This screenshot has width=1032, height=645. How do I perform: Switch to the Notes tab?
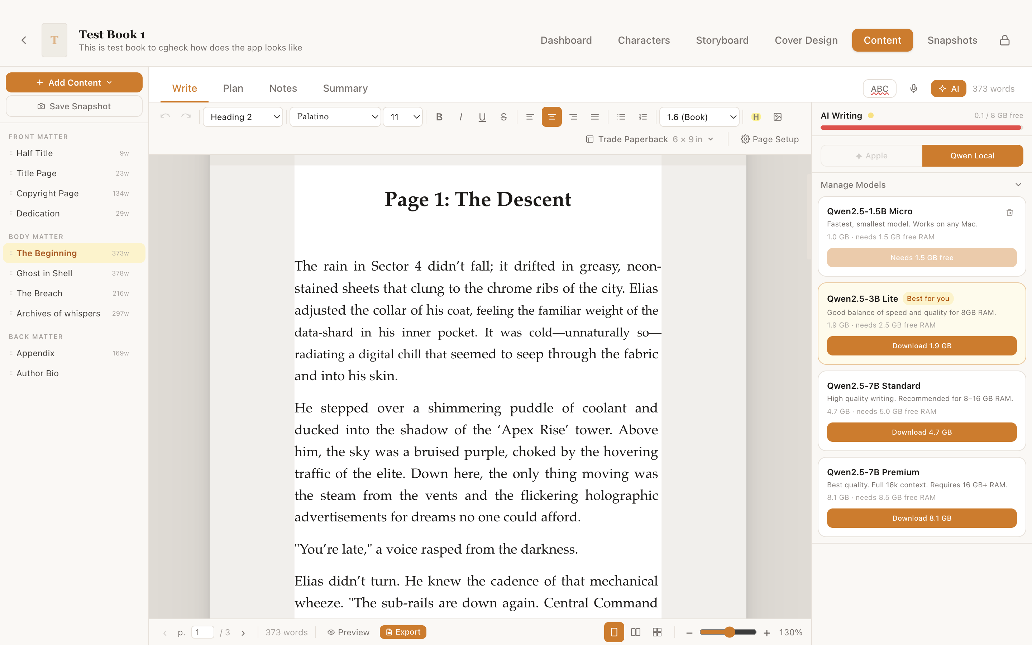[x=283, y=88]
